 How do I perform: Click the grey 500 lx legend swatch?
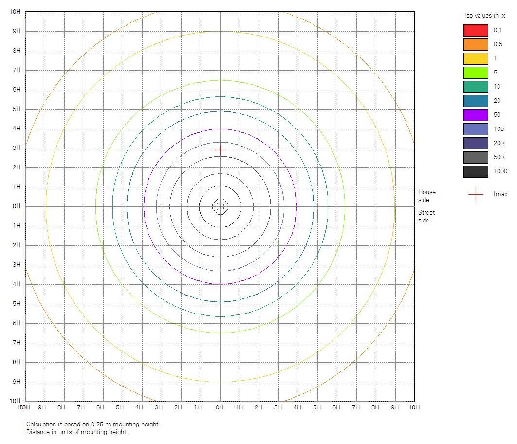click(x=476, y=157)
